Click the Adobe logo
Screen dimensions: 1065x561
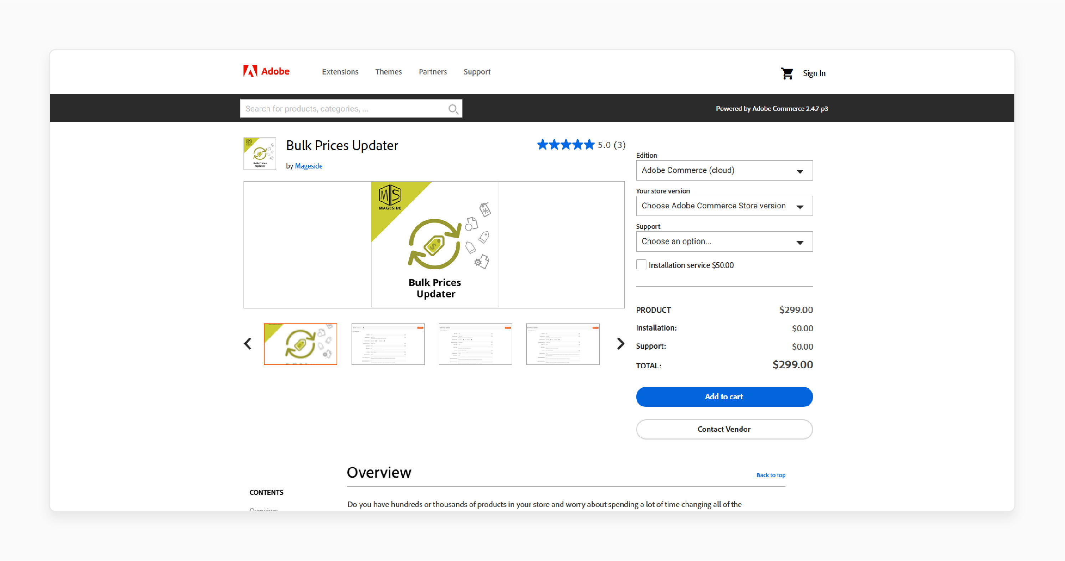click(266, 72)
